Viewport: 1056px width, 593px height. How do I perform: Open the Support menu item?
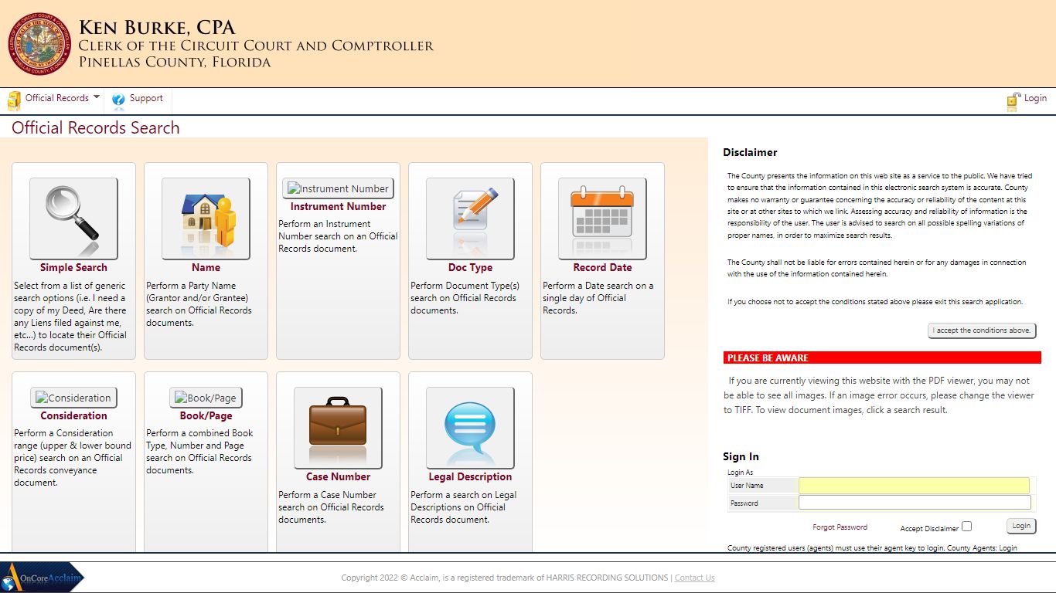[146, 98]
